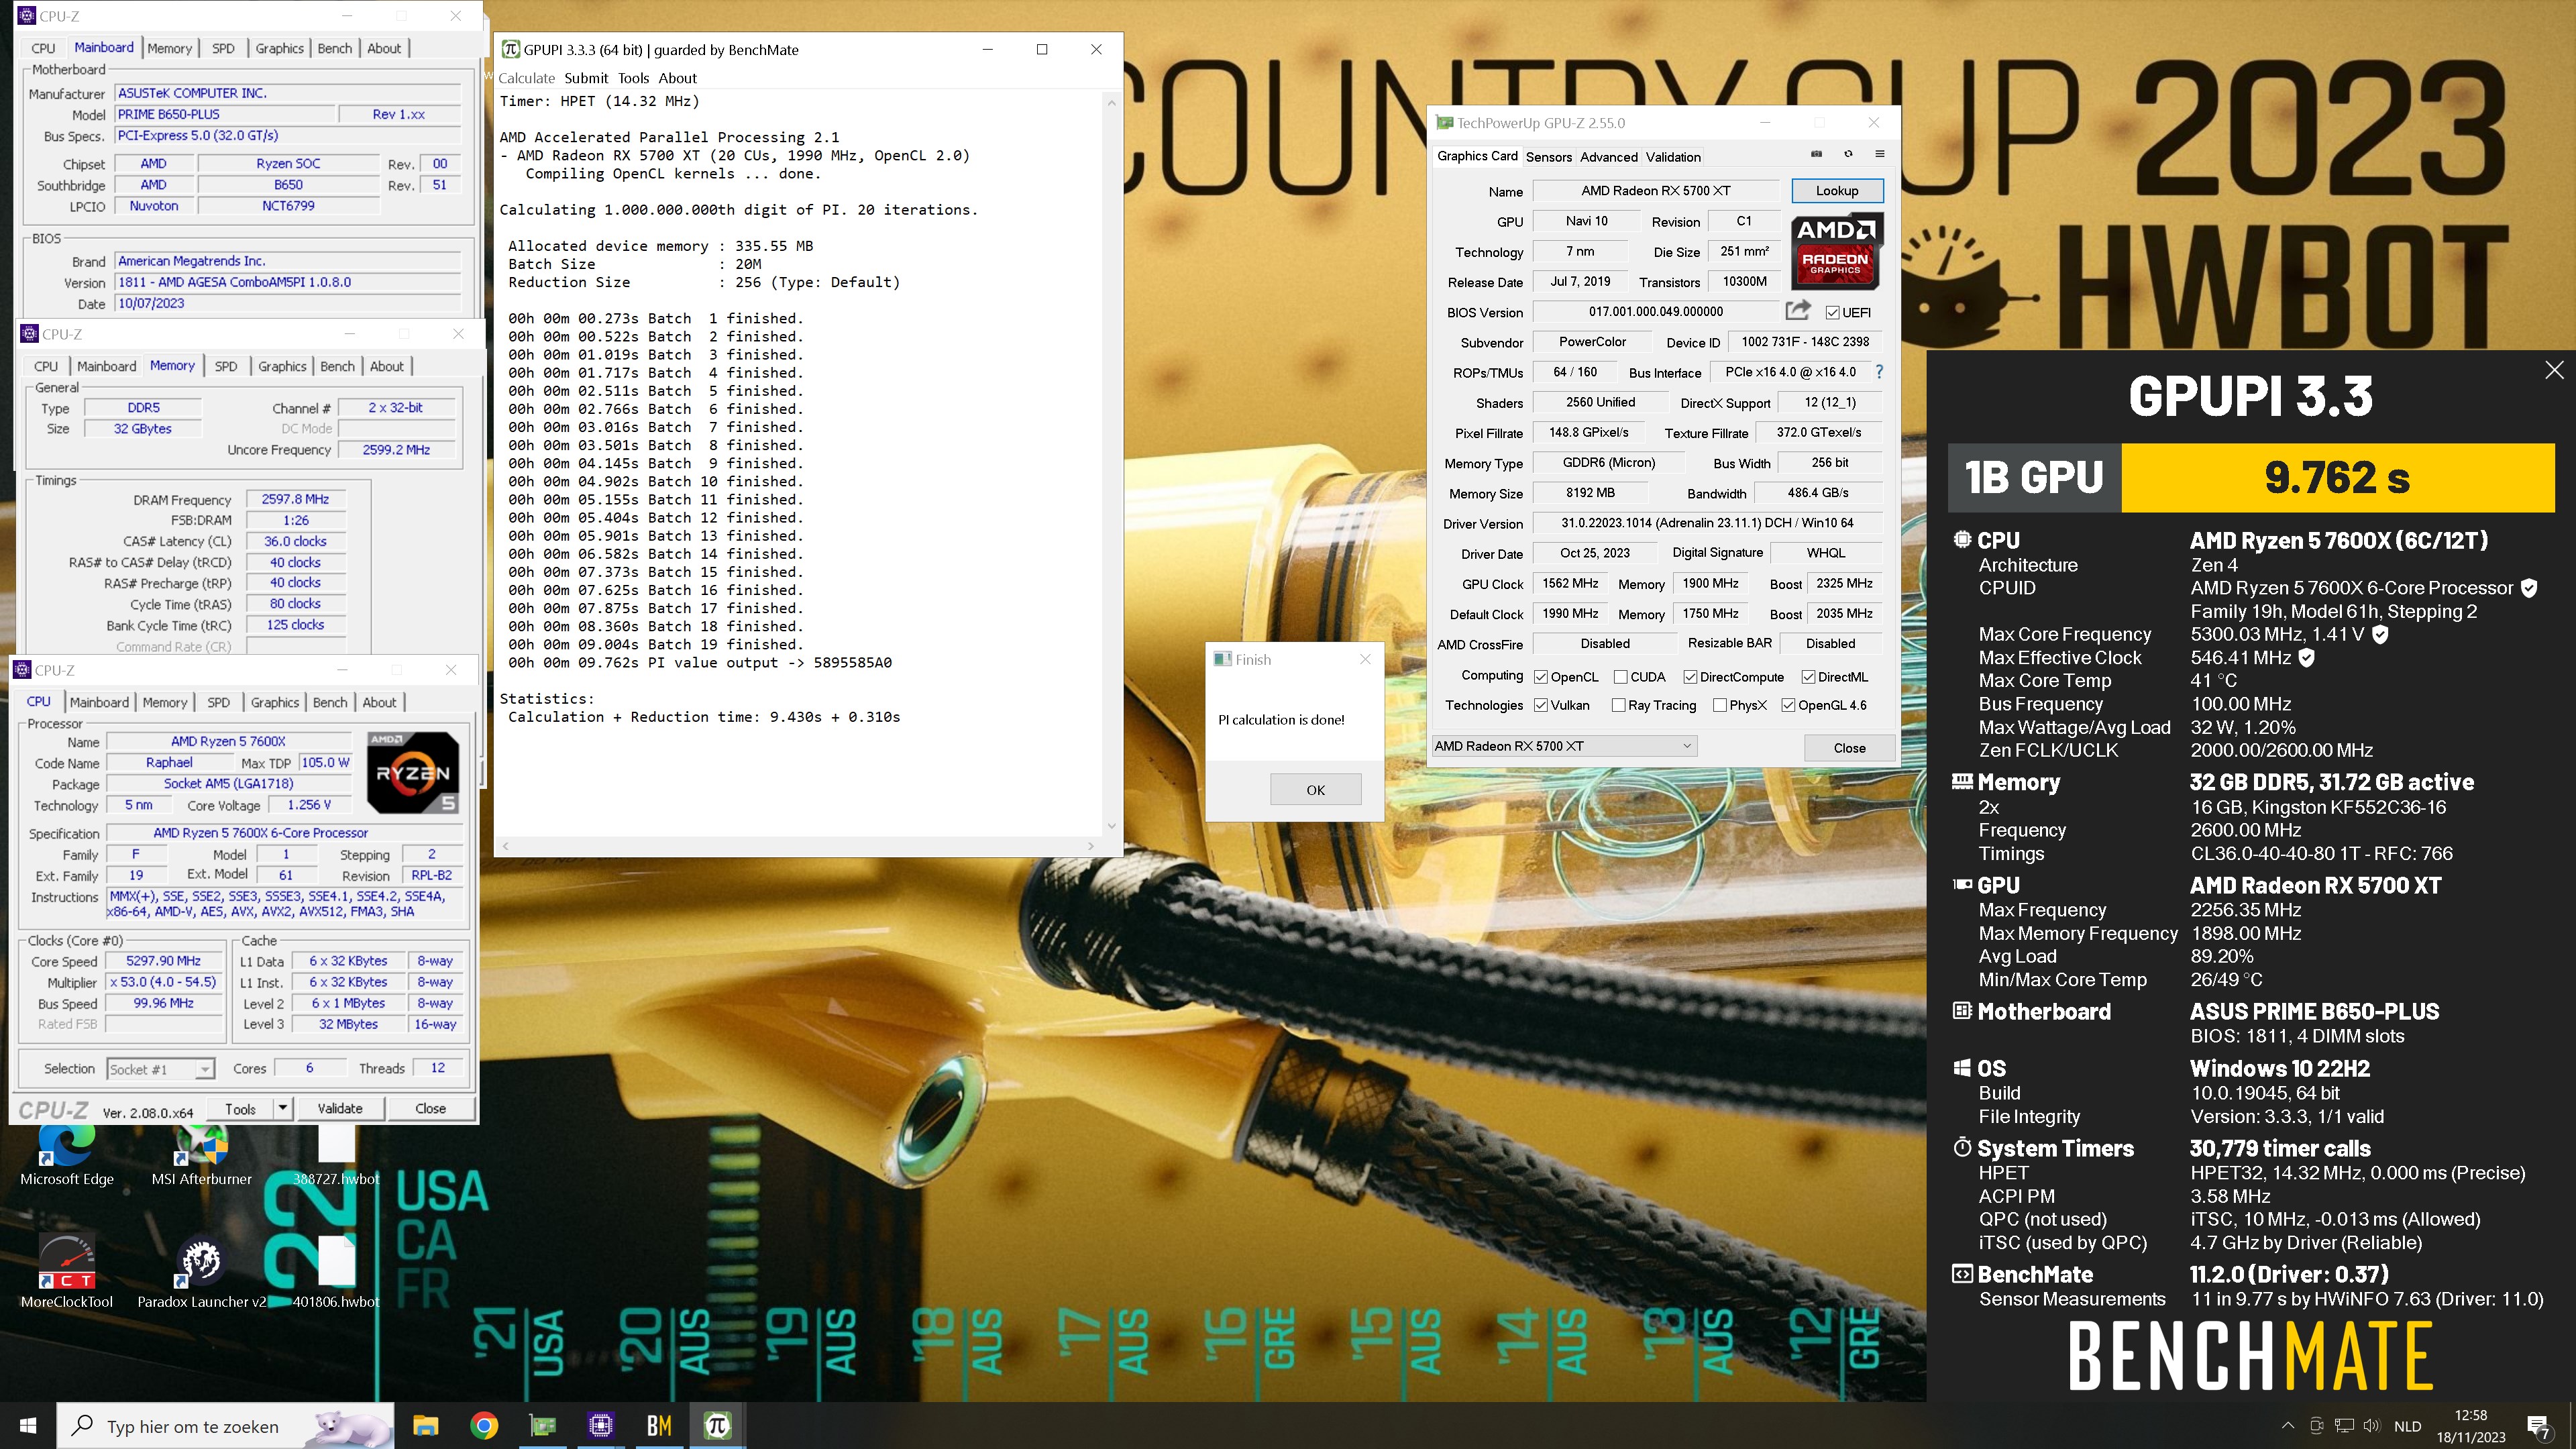The image size is (2576, 1449).
Task: Open the Paradox Launcher v2 desktop shortcut
Action: click(x=201, y=1270)
